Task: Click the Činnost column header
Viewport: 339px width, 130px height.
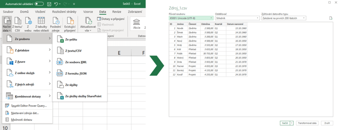Action: pos(194,24)
